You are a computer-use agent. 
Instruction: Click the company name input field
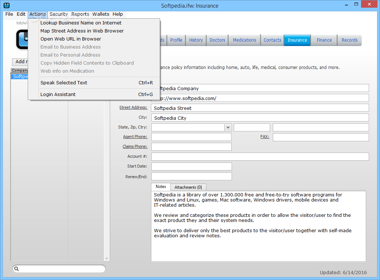point(264,88)
